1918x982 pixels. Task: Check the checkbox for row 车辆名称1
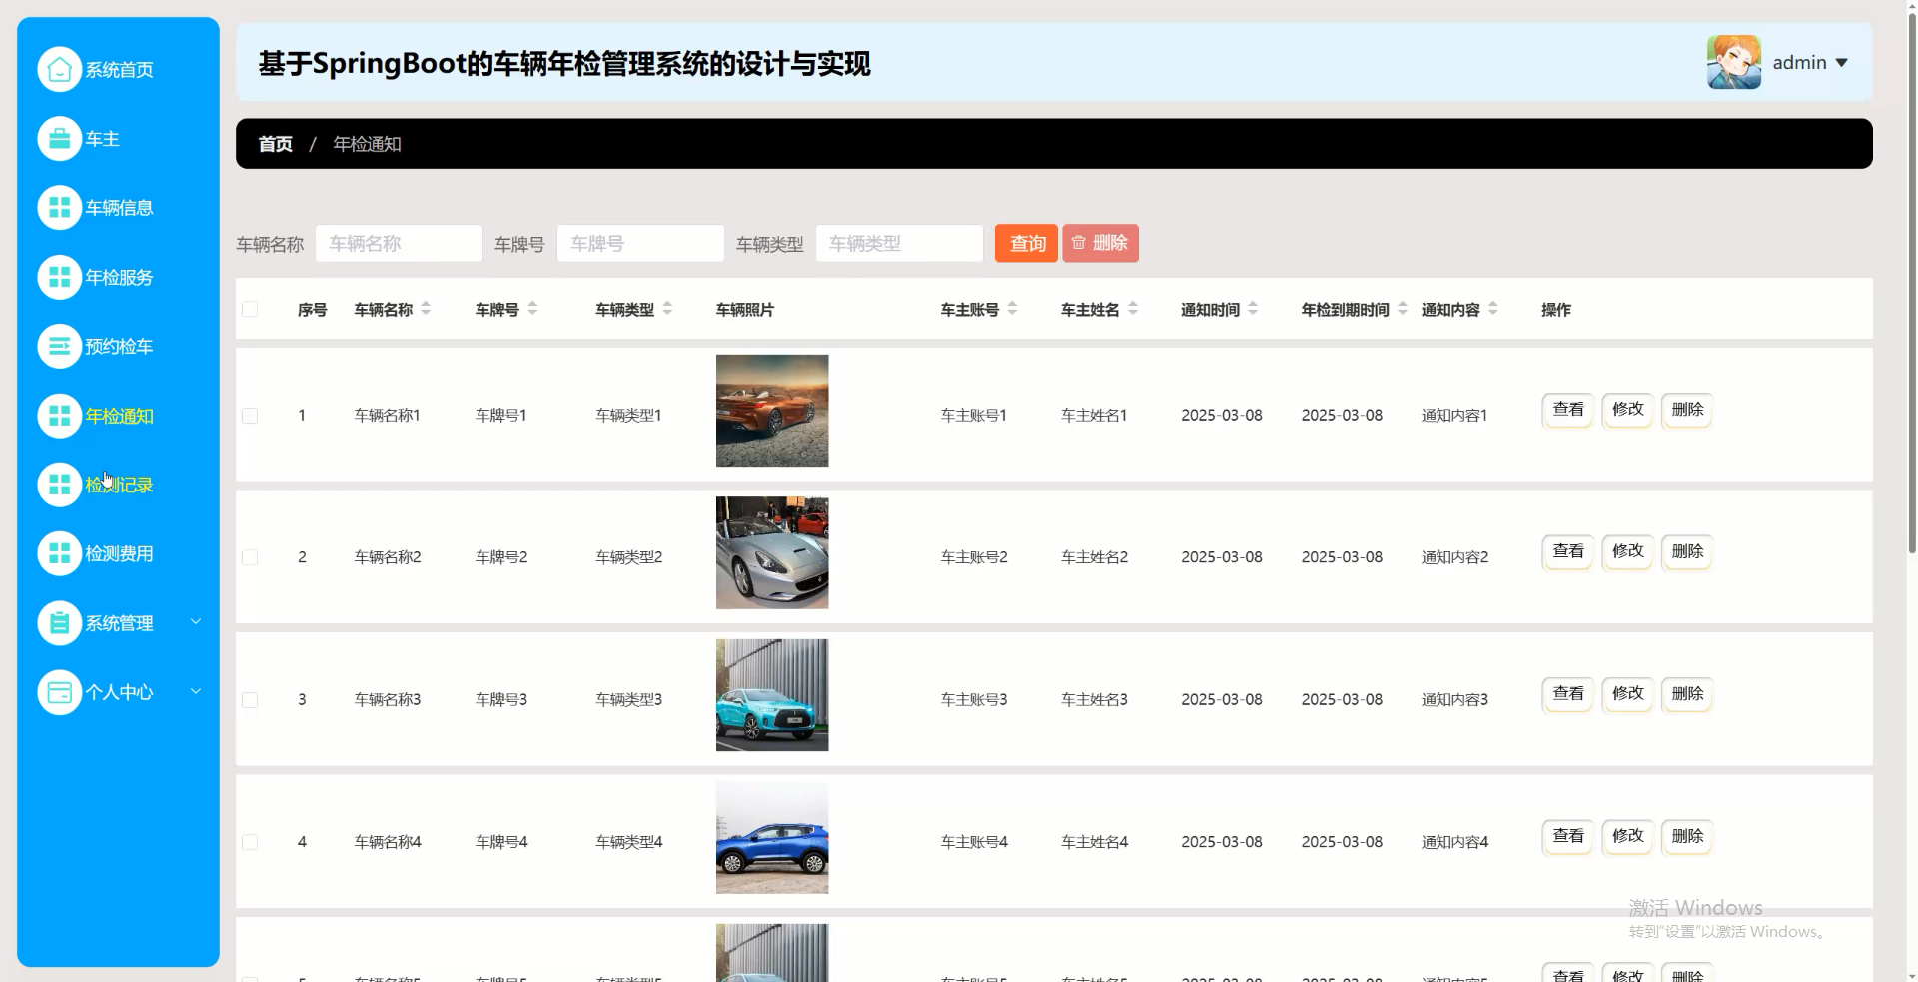tap(250, 415)
